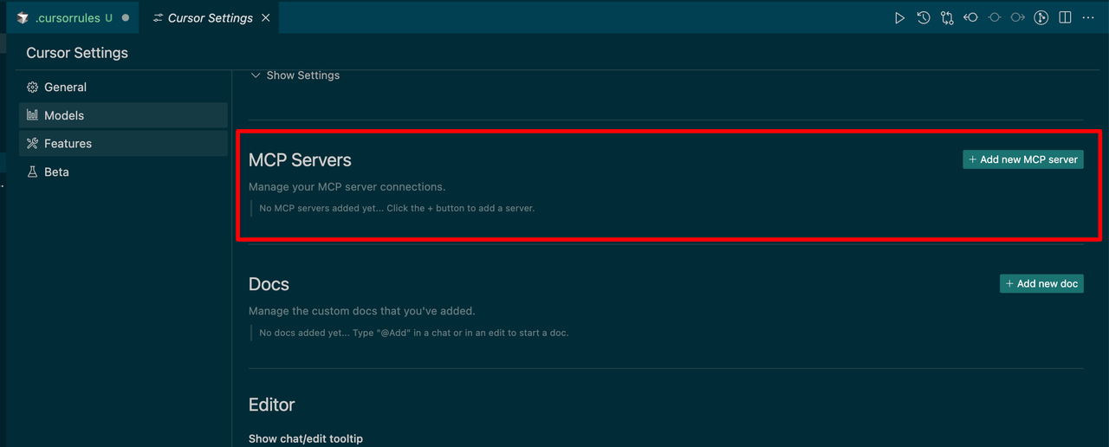1109x447 pixels.
Task: Click the compare changes icon in the toolbar
Action: (947, 17)
